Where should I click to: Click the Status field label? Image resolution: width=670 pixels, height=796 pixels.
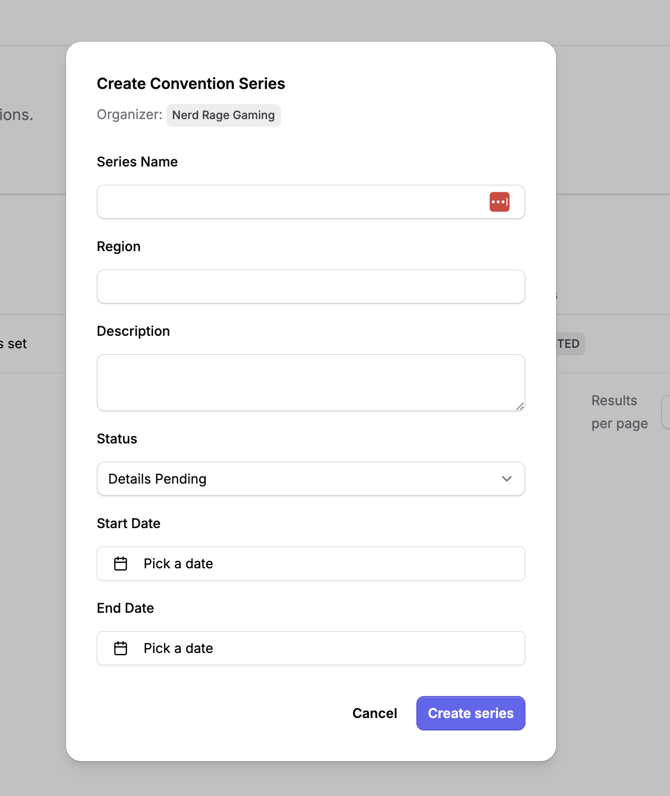[x=117, y=439]
